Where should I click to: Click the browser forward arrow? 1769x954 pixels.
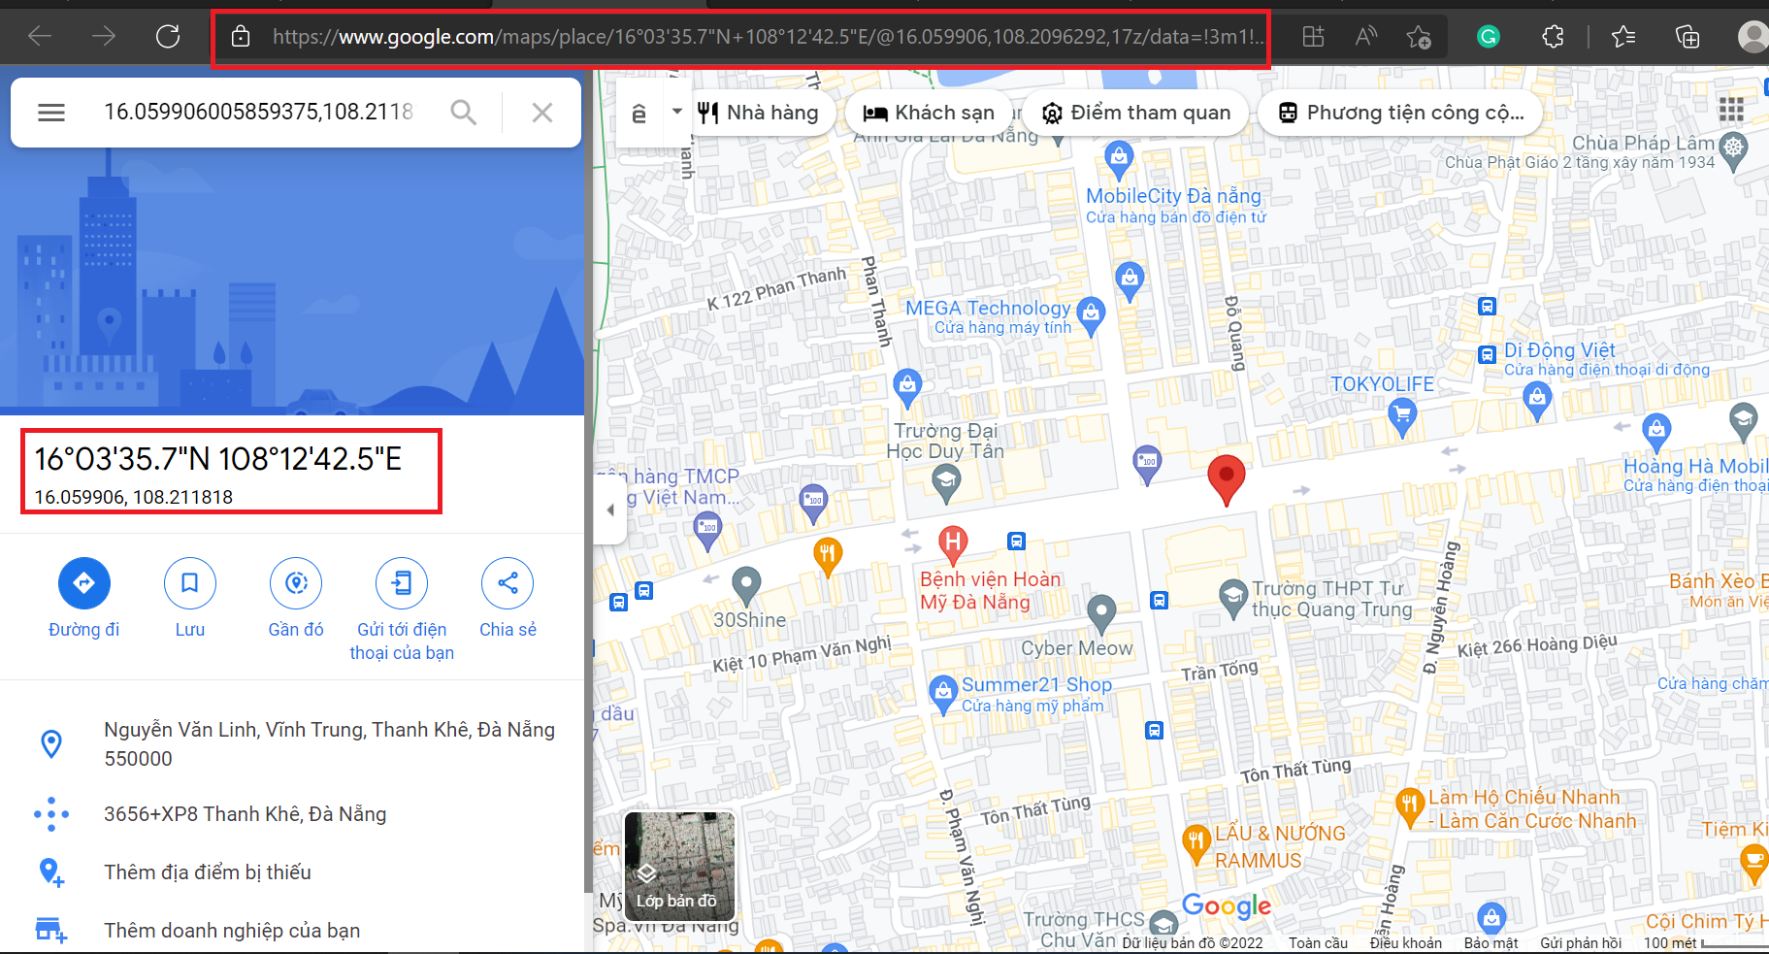(104, 37)
